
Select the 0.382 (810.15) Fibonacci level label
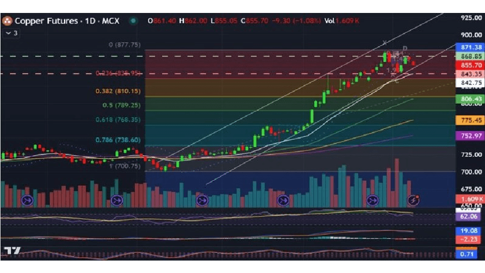coord(118,92)
